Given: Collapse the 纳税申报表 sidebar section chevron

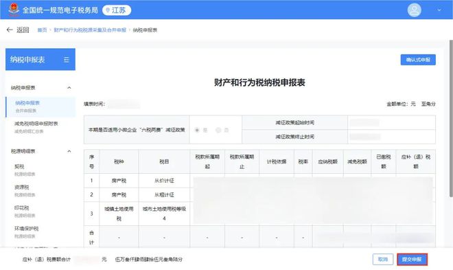Looking at the screenshot, I should pos(69,87).
